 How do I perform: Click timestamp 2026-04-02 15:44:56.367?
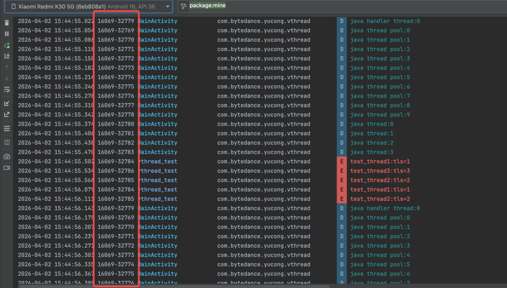point(55,274)
